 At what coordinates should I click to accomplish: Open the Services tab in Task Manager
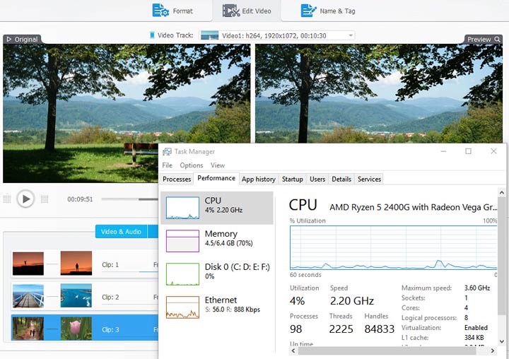tap(369, 179)
